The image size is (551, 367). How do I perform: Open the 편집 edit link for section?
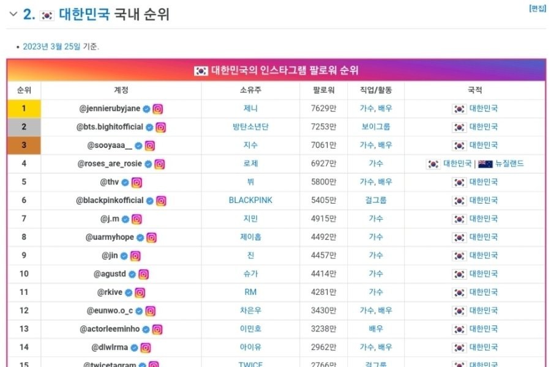(x=537, y=9)
